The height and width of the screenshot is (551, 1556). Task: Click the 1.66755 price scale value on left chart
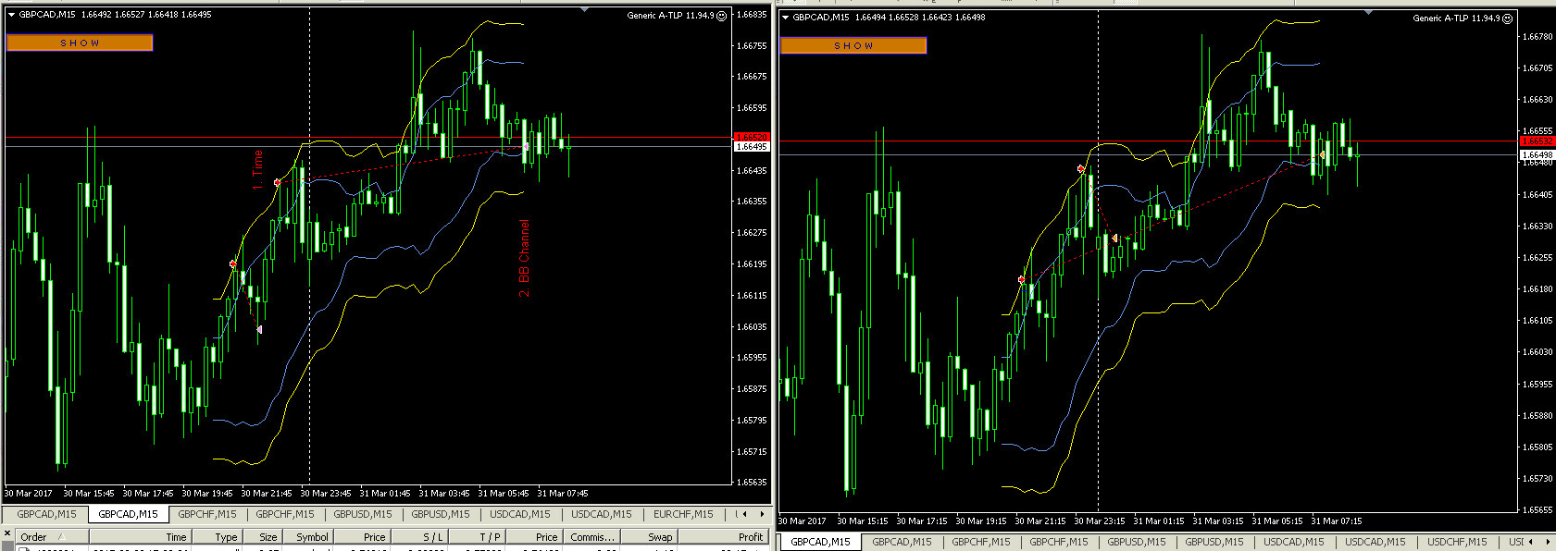(x=752, y=45)
